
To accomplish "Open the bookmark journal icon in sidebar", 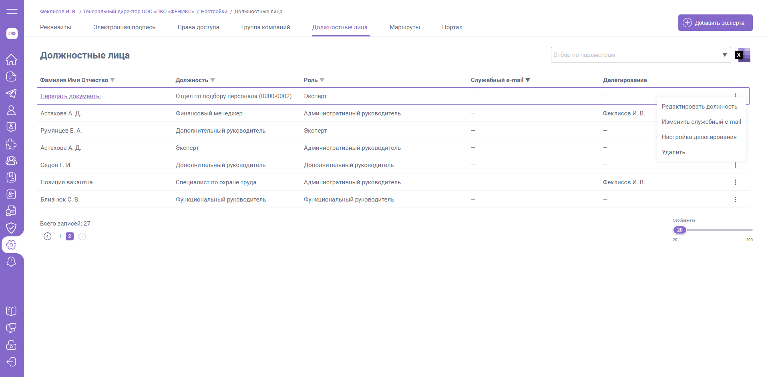I will coord(11,177).
